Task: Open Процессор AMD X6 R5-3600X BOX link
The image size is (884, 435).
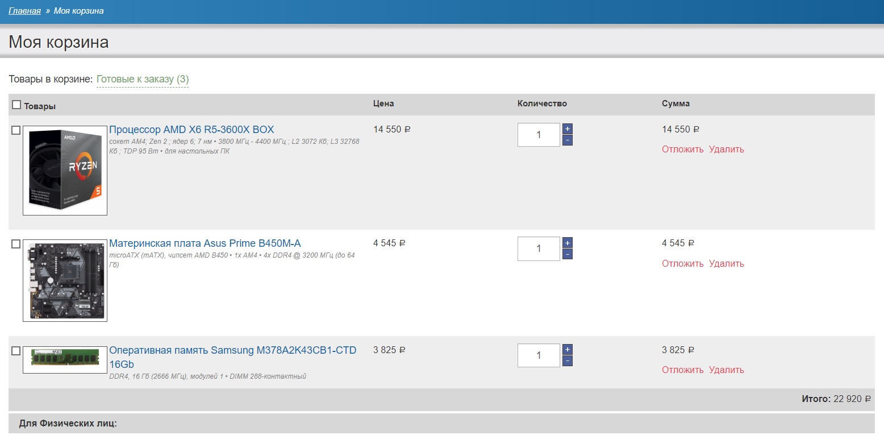Action: pos(191,130)
